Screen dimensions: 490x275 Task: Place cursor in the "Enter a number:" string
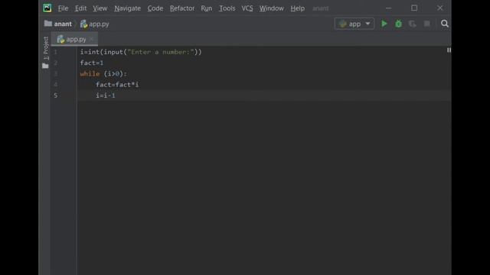click(161, 52)
